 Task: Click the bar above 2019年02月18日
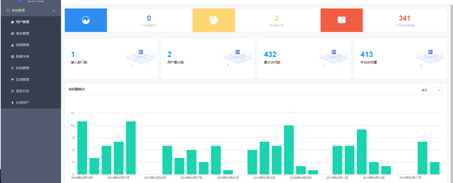click(x=82, y=147)
